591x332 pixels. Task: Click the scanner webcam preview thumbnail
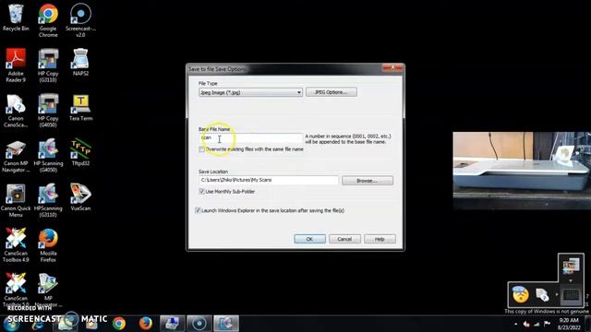pyautogui.click(x=522, y=171)
